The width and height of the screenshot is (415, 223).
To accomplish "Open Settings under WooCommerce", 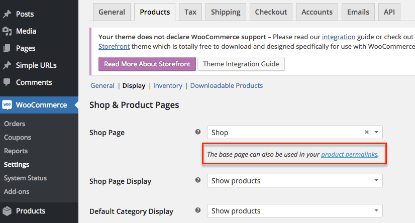I will (x=17, y=165).
